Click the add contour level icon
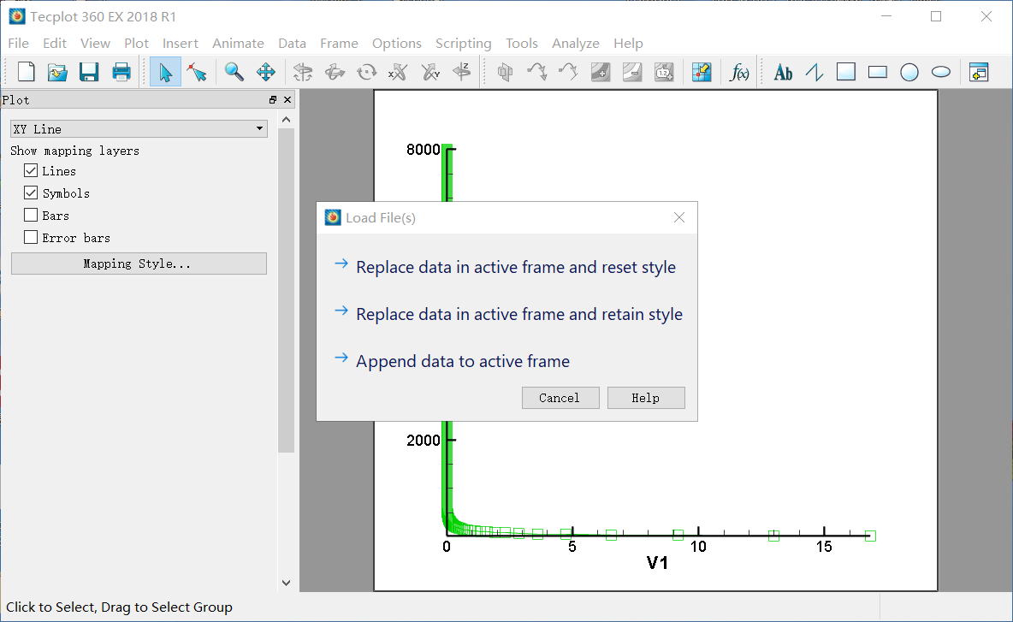 [x=601, y=72]
